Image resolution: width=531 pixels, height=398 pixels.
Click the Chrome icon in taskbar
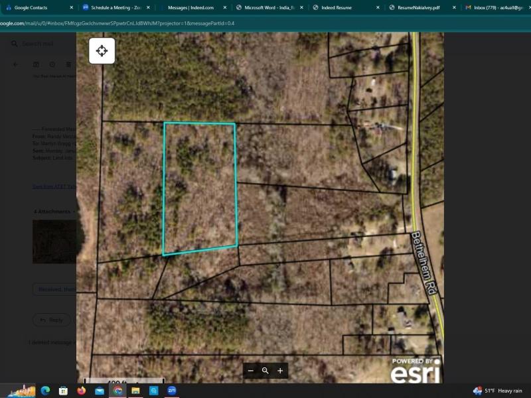(x=117, y=391)
